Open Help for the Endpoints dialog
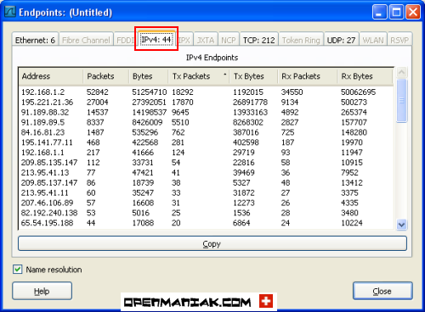 42,291
